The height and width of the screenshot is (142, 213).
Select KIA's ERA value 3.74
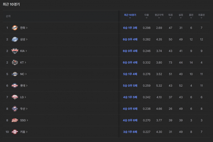tap(159, 51)
